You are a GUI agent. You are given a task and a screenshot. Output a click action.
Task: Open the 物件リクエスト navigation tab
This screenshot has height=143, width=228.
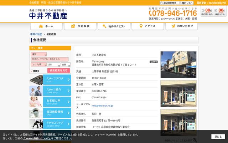114,26
